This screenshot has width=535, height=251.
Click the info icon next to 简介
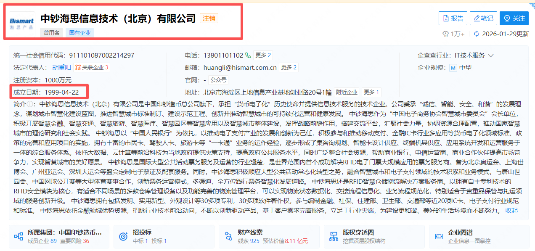pyautogui.click(x=30, y=104)
